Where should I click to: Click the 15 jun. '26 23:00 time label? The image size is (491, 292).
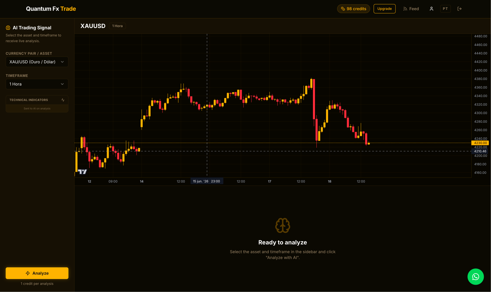206,181
